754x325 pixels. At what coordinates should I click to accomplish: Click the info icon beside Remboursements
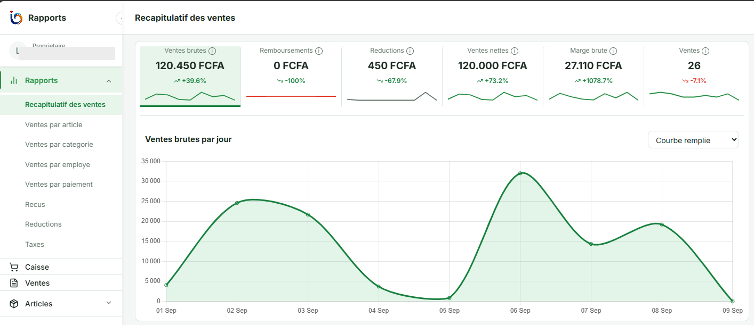click(319, 51)
